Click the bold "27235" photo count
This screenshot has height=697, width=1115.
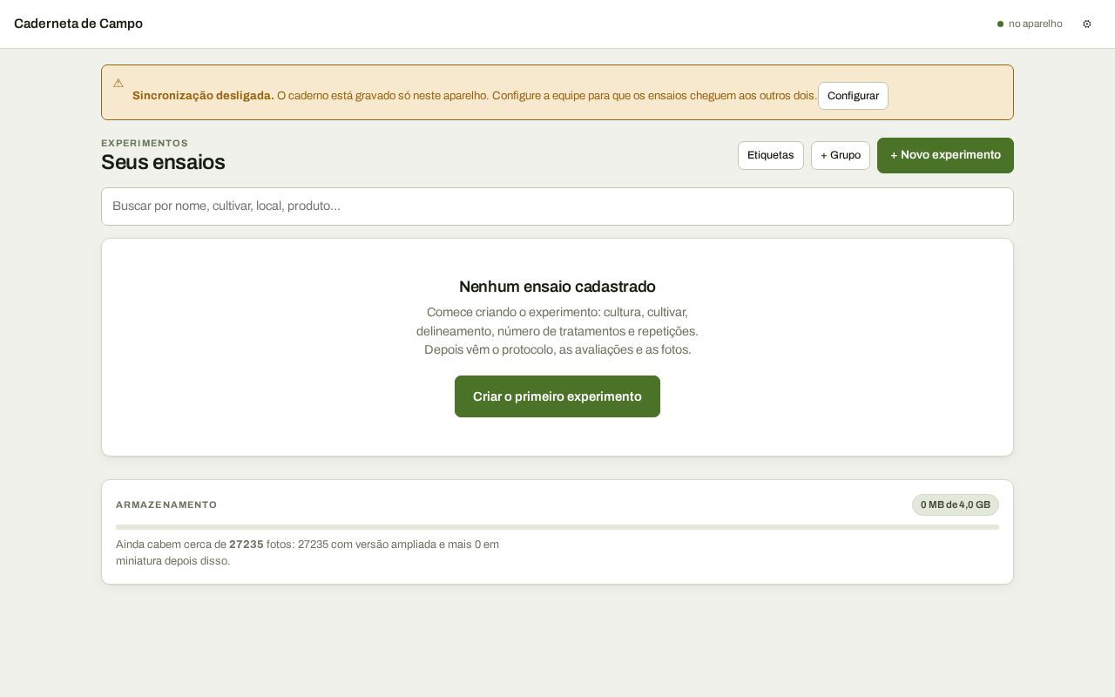tap(247, 545)
